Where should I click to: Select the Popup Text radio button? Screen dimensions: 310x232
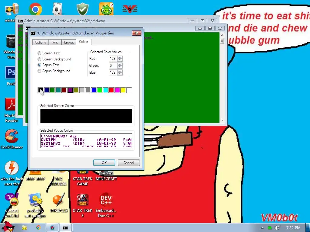click(39, 65)
